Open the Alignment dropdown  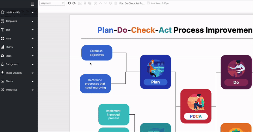[x=52, y=3]
